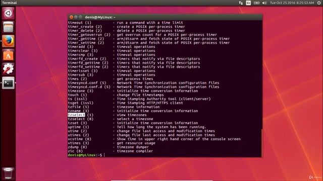Click the utimes (2) entry
Viewport: 323px width, 181px height.
coord(79,135)
